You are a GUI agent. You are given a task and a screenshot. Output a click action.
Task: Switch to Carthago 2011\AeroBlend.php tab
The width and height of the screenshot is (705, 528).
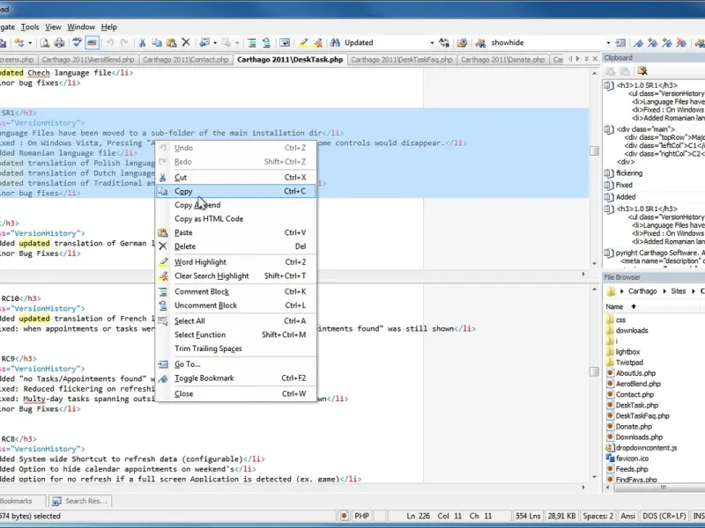click(88, 59)
